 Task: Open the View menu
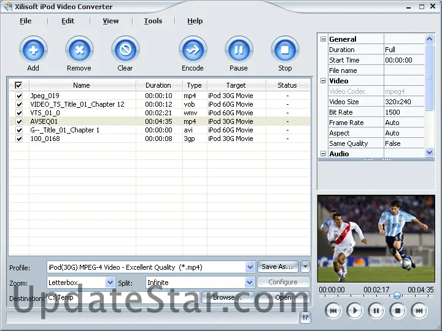(110, 21)
